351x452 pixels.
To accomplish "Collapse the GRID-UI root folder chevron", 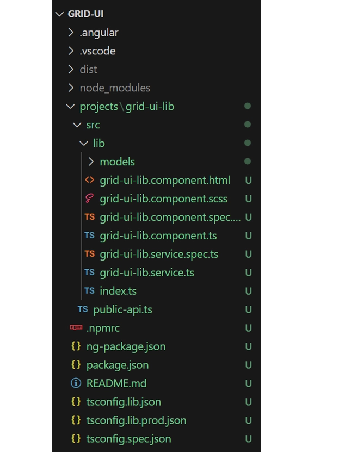I will pos(59,14).
